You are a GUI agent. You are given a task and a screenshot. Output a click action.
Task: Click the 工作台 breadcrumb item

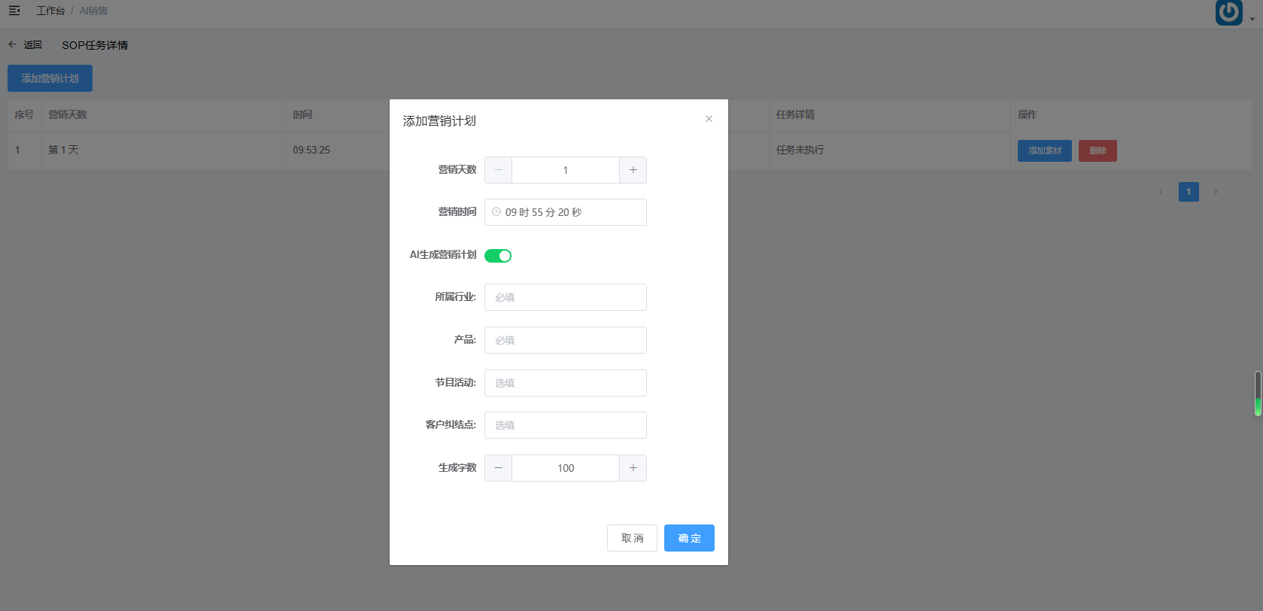tap(50, 11)
